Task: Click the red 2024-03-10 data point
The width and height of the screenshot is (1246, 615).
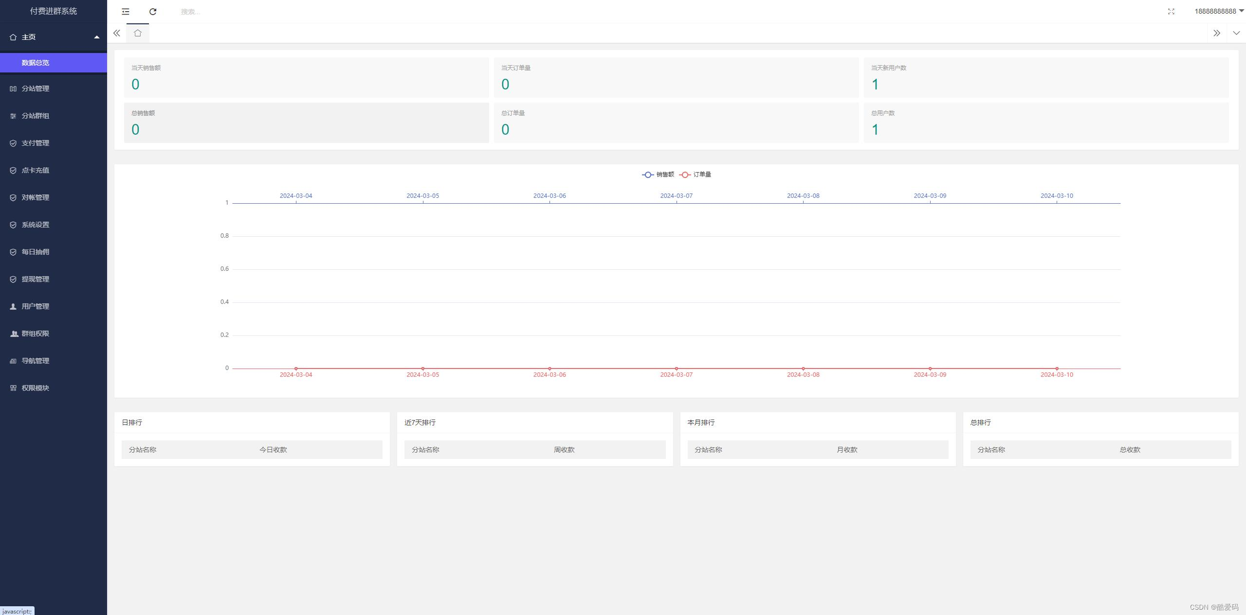Action: click(x=1057, y=369)
